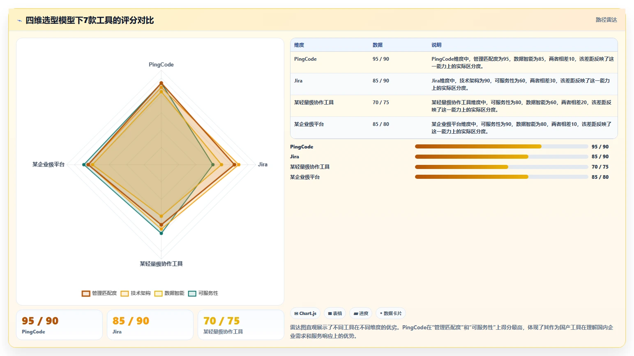This screenshot has height=356, width=634.
Task: Click the 雷达图直观展示 summary paragraph
Action: (x=452, y=332)
